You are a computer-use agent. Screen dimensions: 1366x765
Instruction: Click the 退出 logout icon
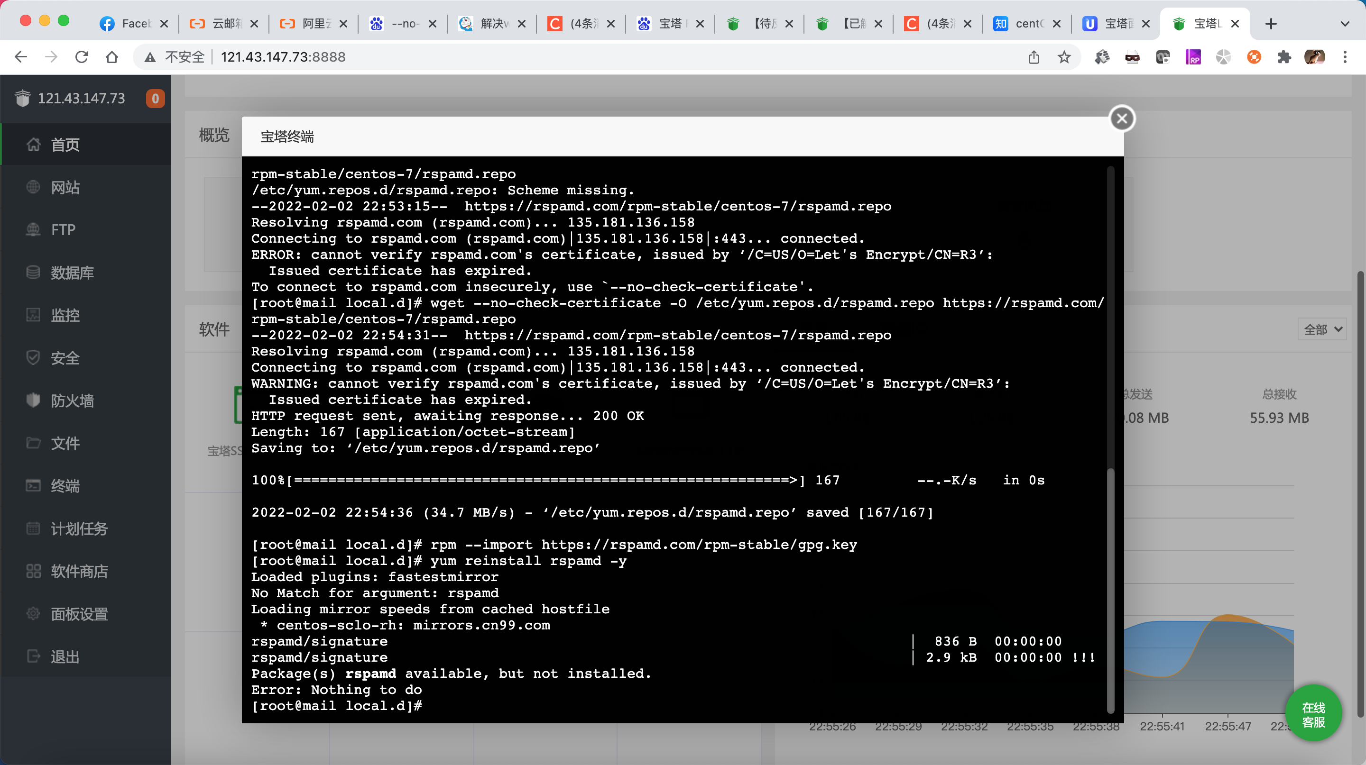pyautogui.click(x=33, y=656)
